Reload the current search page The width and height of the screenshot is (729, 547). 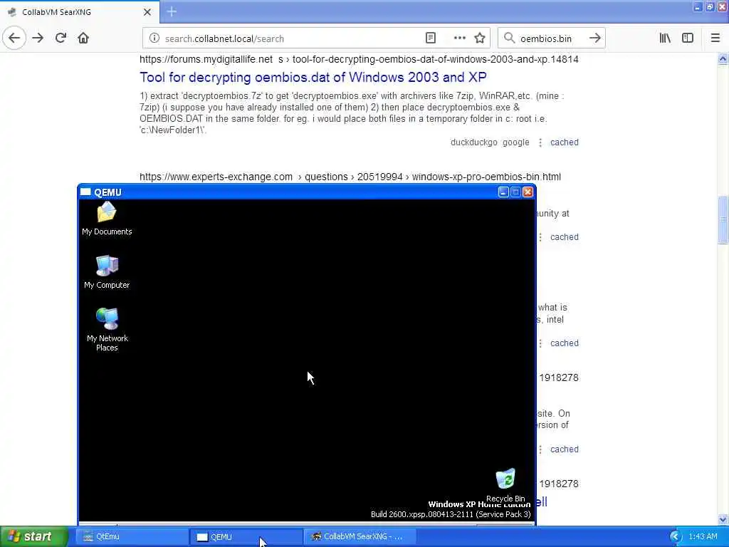tap(61, 38)
